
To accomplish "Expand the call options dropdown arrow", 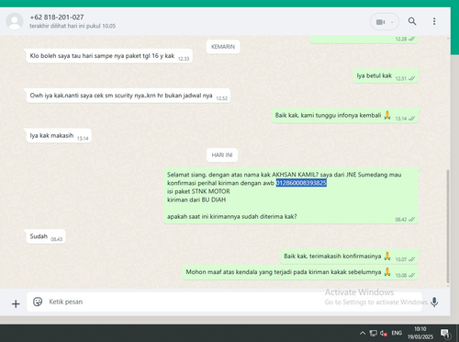I will (392, 22).
